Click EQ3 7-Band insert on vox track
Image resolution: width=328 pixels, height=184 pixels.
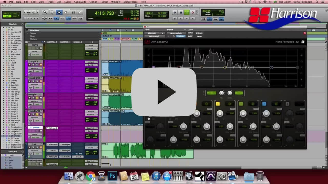(x=53, y=144)
